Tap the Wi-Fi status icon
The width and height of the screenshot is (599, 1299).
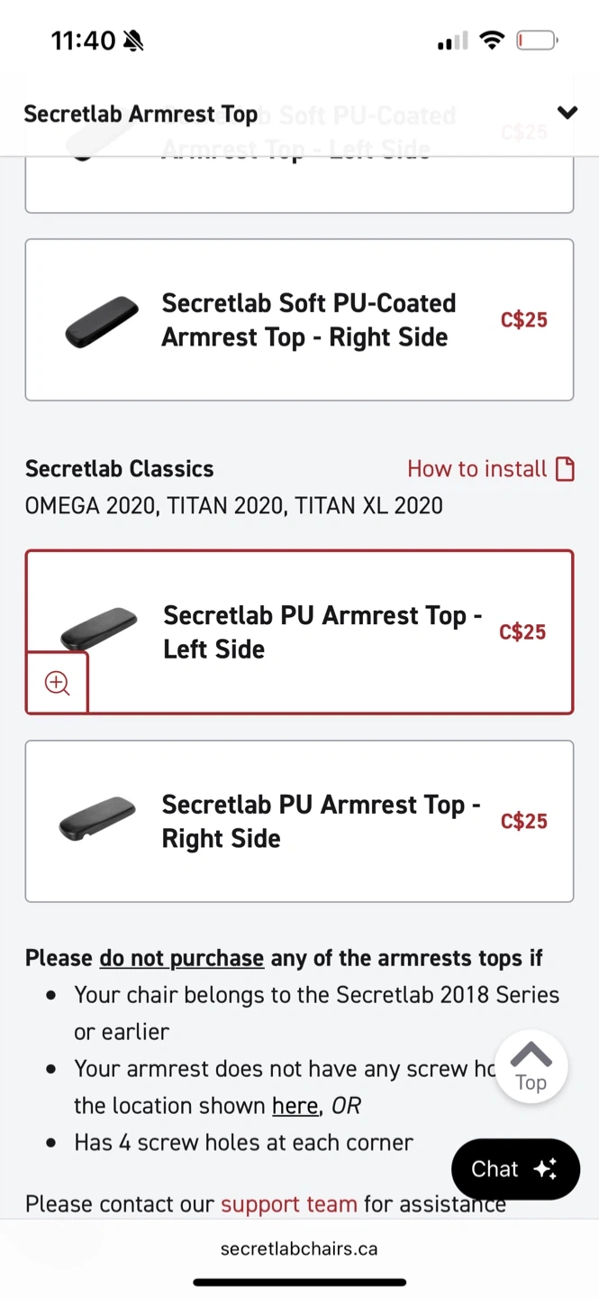[x=492, y=41]
